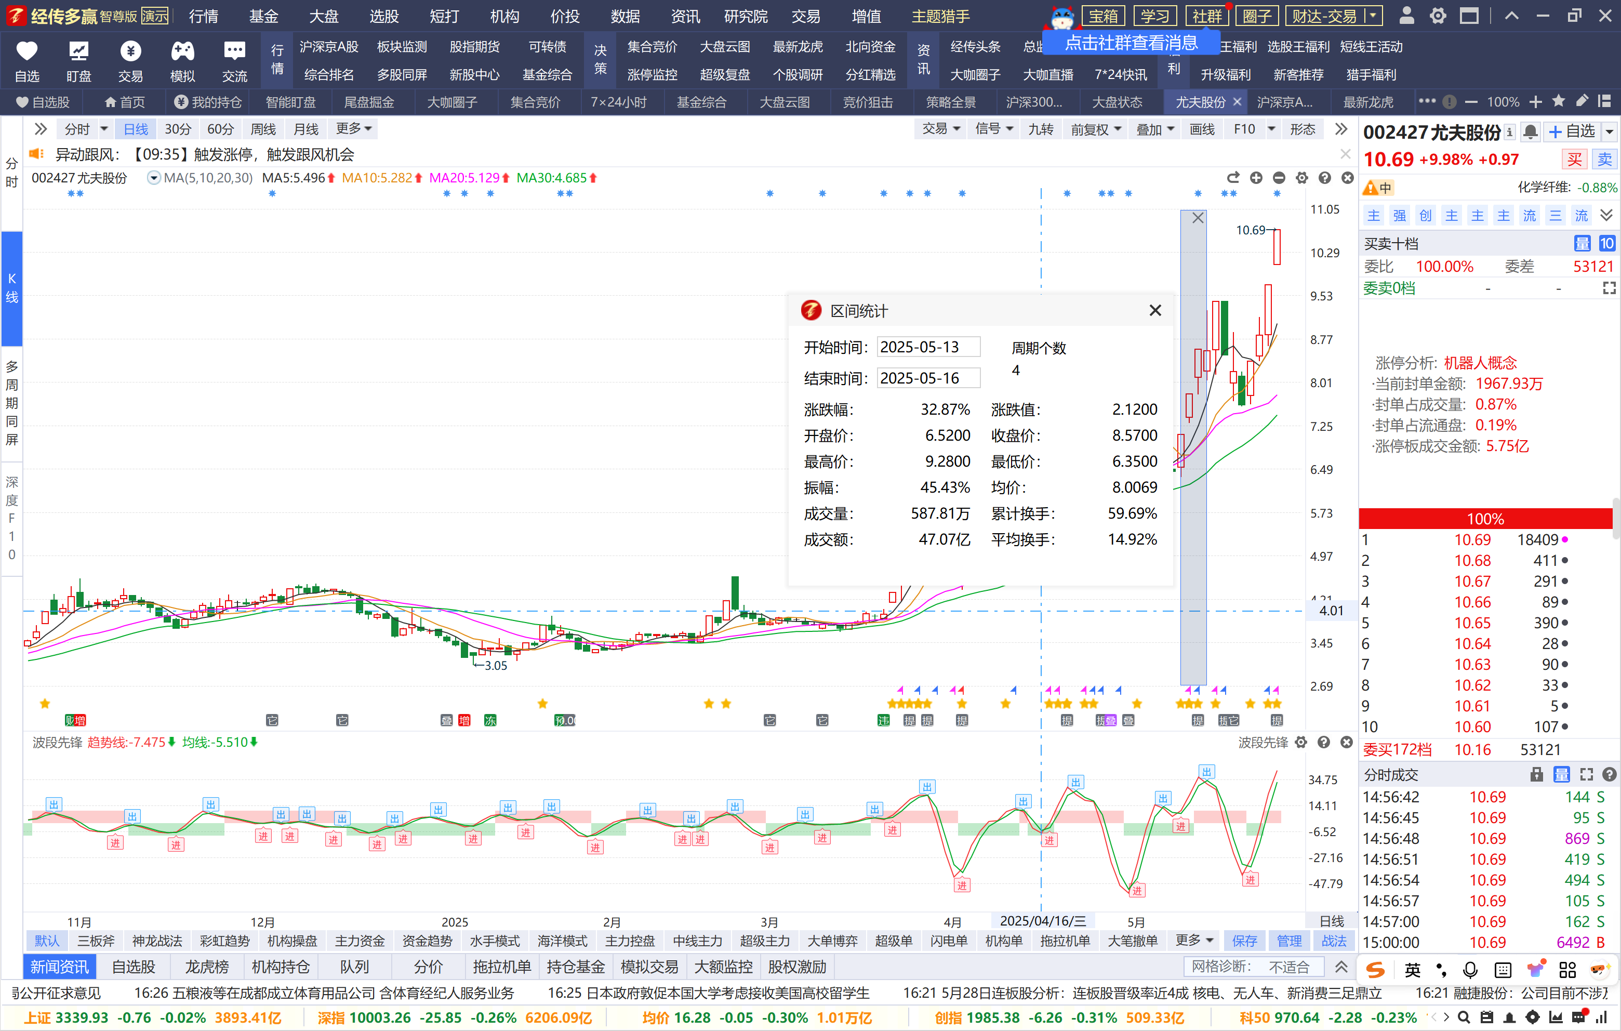Click the search magnifier in status bar
The height and width of the screenshot is (1031, 1621).
1464,1017
